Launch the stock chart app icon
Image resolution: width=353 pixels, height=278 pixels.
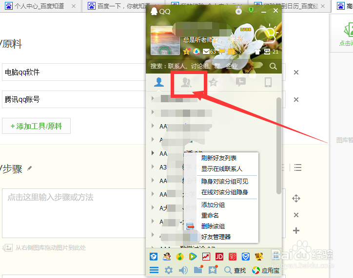tap(206, 257)
